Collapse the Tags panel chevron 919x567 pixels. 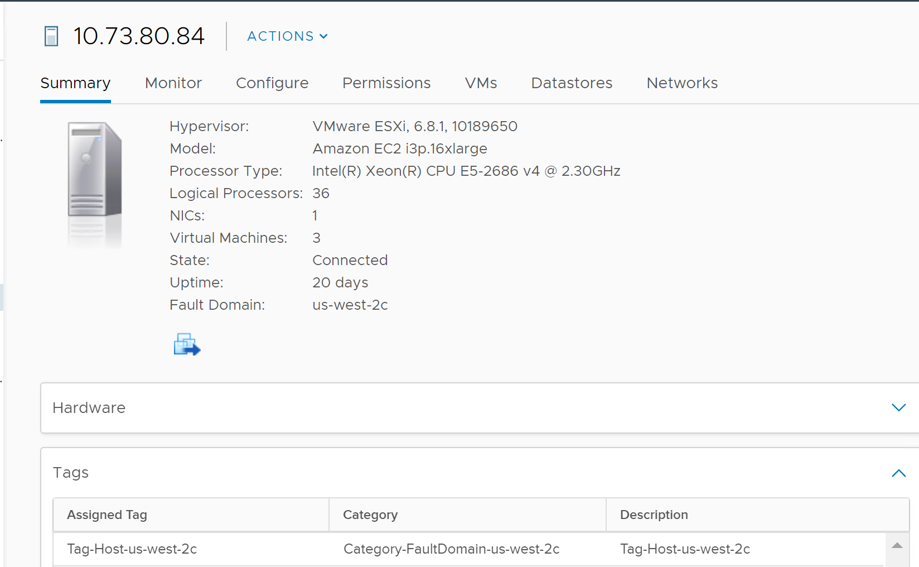click(x=898, y=473)
